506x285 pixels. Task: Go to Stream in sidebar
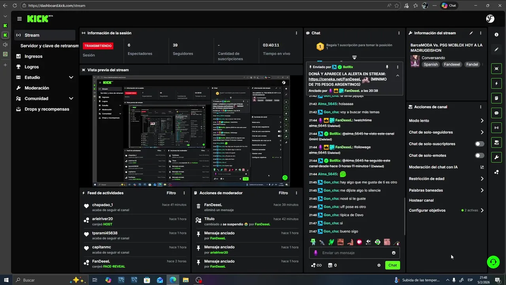pos(45,35)
